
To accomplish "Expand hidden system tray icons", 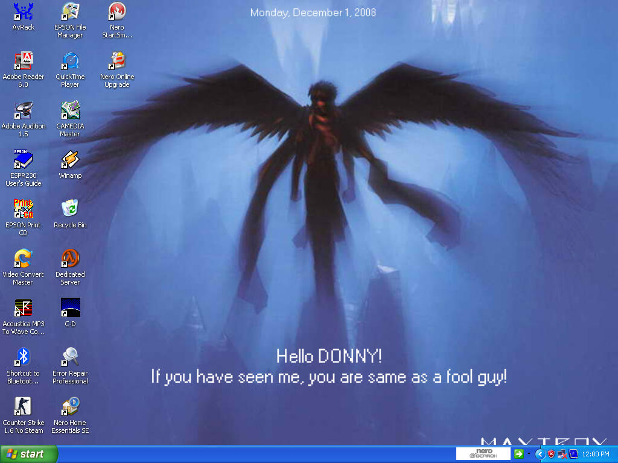I will (x=540, y=455).
